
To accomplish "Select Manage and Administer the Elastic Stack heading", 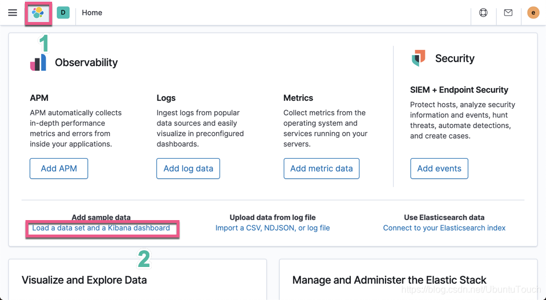I will click(x=389, y=280).
